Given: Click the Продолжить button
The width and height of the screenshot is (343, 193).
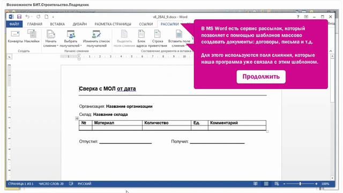Looking at the screenshot, I should [x=261, y=77].
